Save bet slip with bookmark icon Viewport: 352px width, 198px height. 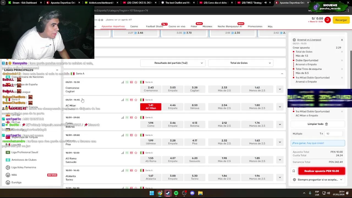[x=294, y=171]
